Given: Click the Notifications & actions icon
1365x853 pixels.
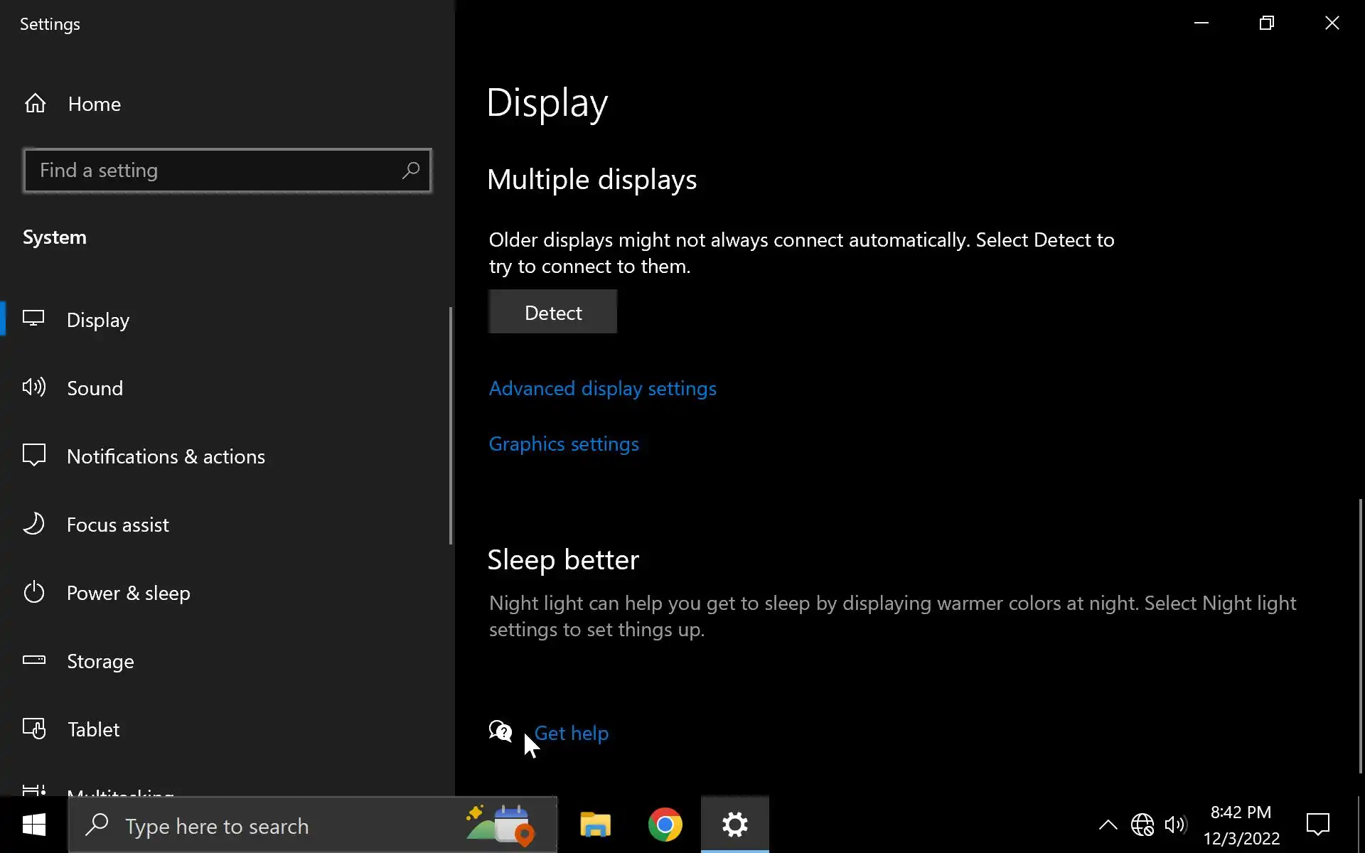Looking at the screenshot, I should [33, 456].
